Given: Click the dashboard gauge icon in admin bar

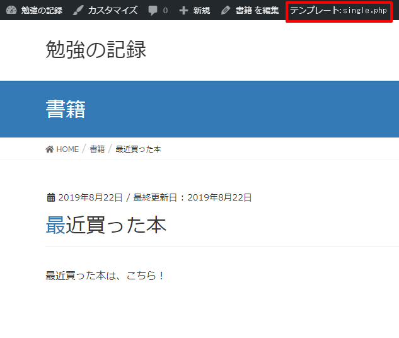Looking at the screenshot, I should tap(11, 11).
